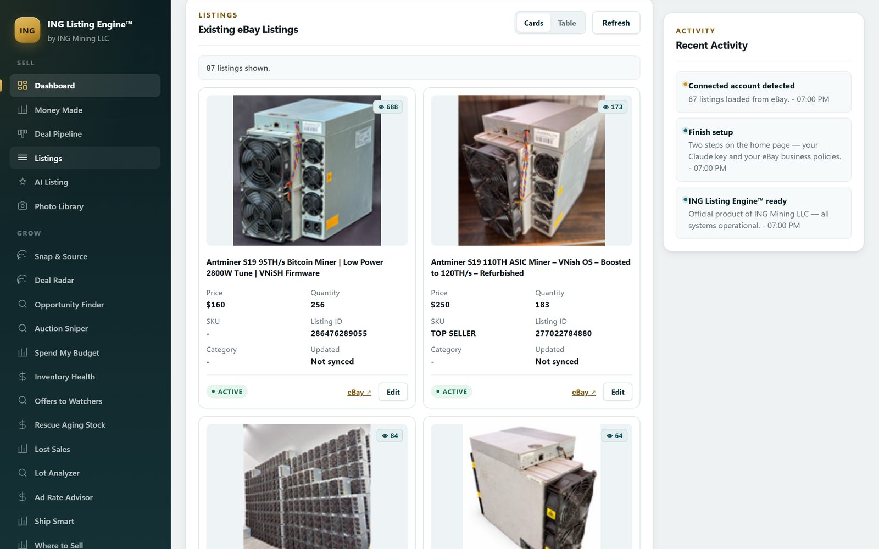Open the Deal Radar page
Viewport: 879px width, 549px height.
click(x=85, y=280)
